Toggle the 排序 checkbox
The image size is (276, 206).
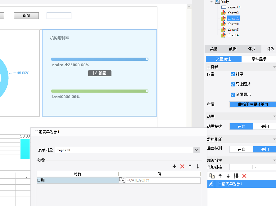pos(233,74)
